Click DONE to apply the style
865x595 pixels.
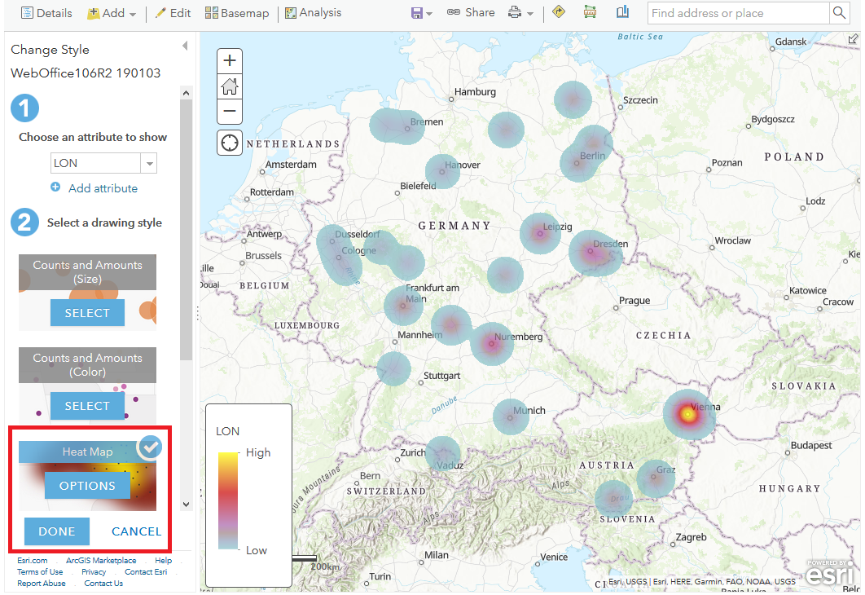[x=56, y=531]
